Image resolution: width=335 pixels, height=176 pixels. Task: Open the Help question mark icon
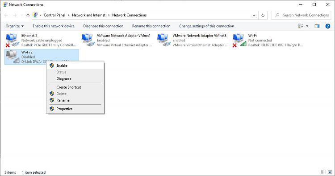click(328, 26)
